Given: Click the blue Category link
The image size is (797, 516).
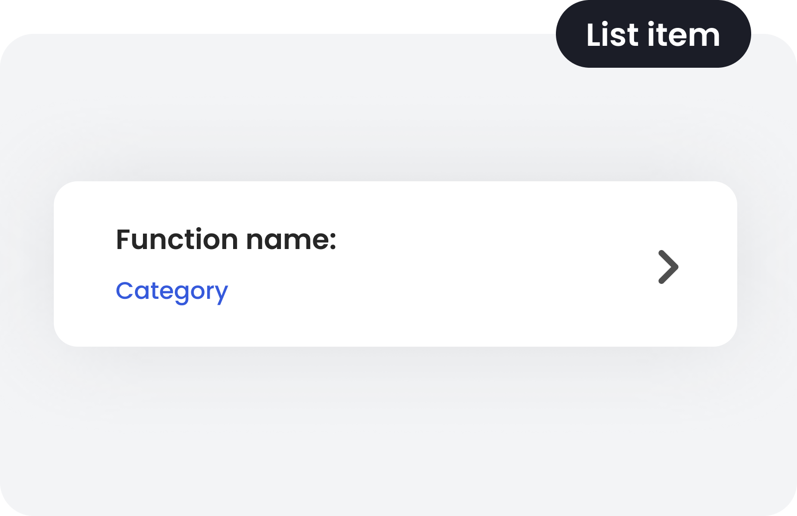Looking at the screenshot, I should point(172,291).
